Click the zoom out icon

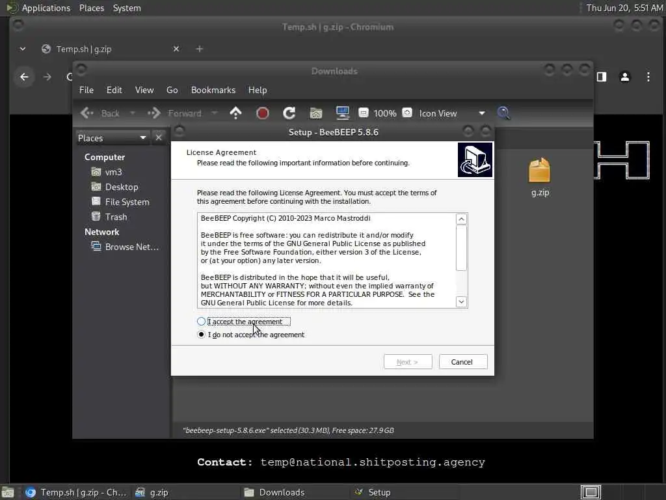tap(363, 113)
